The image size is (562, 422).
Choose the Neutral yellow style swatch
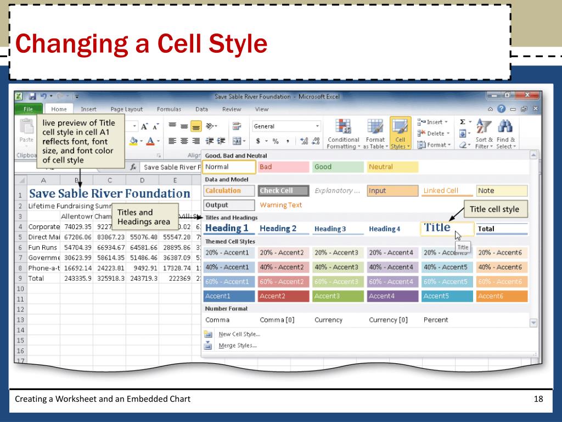392,167
